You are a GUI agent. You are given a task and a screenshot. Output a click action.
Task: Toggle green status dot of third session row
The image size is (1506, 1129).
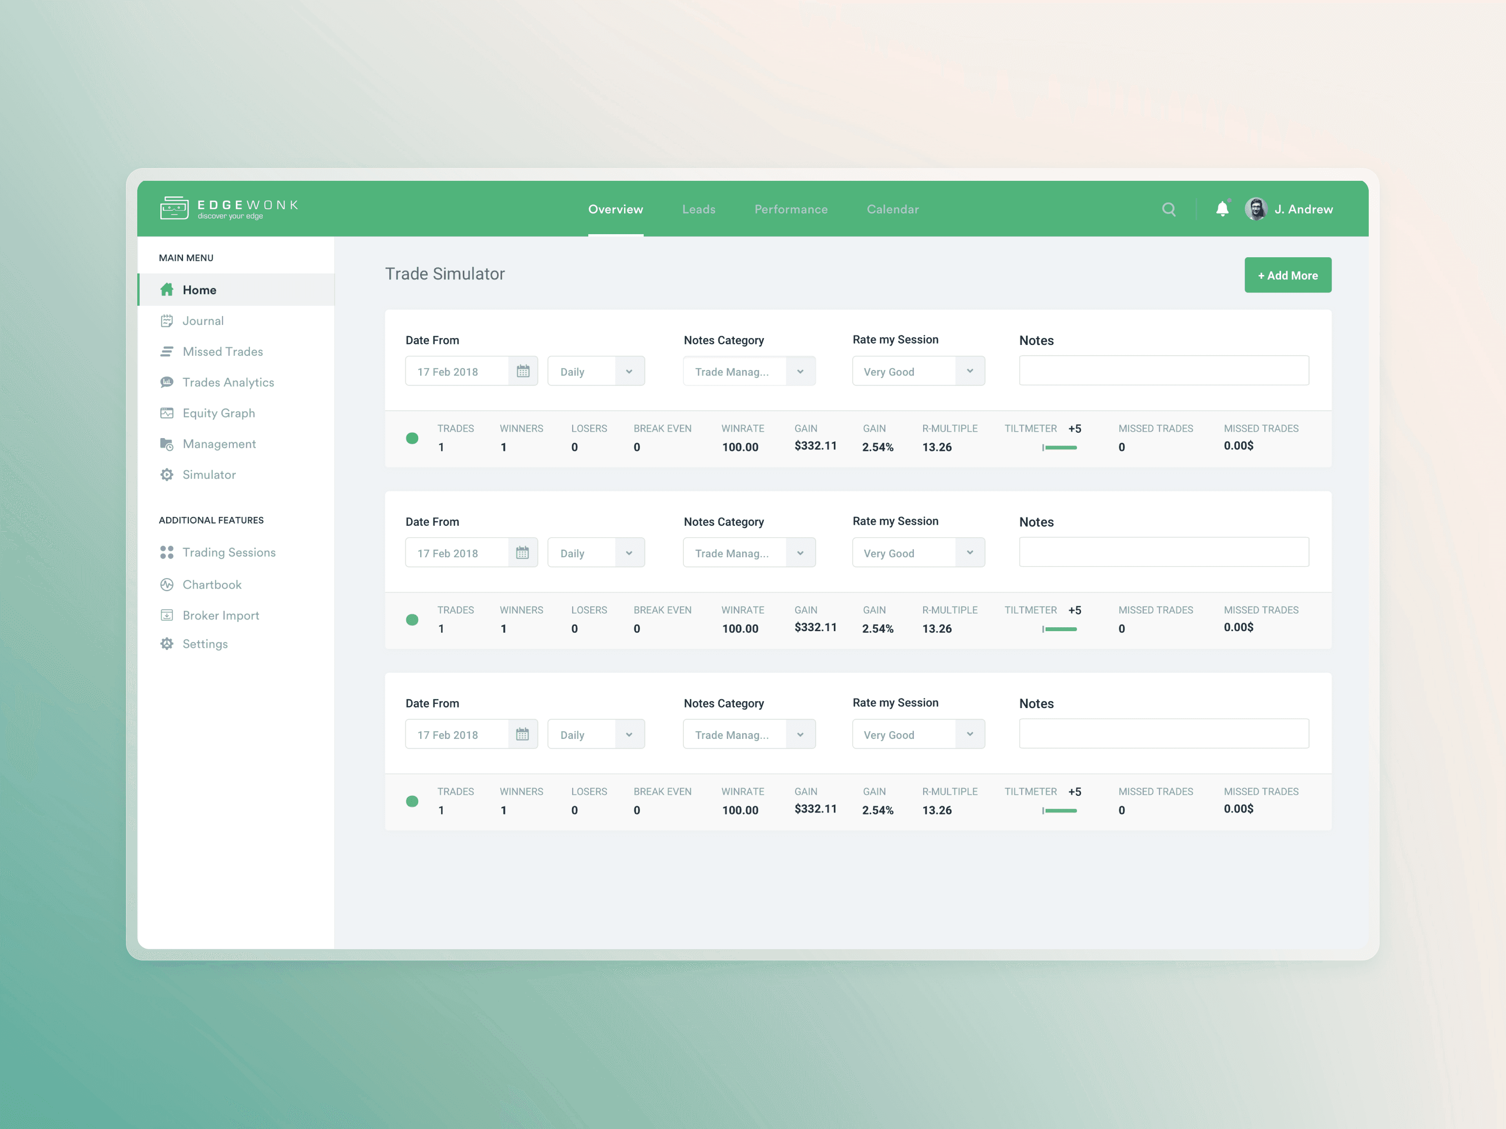412,802
